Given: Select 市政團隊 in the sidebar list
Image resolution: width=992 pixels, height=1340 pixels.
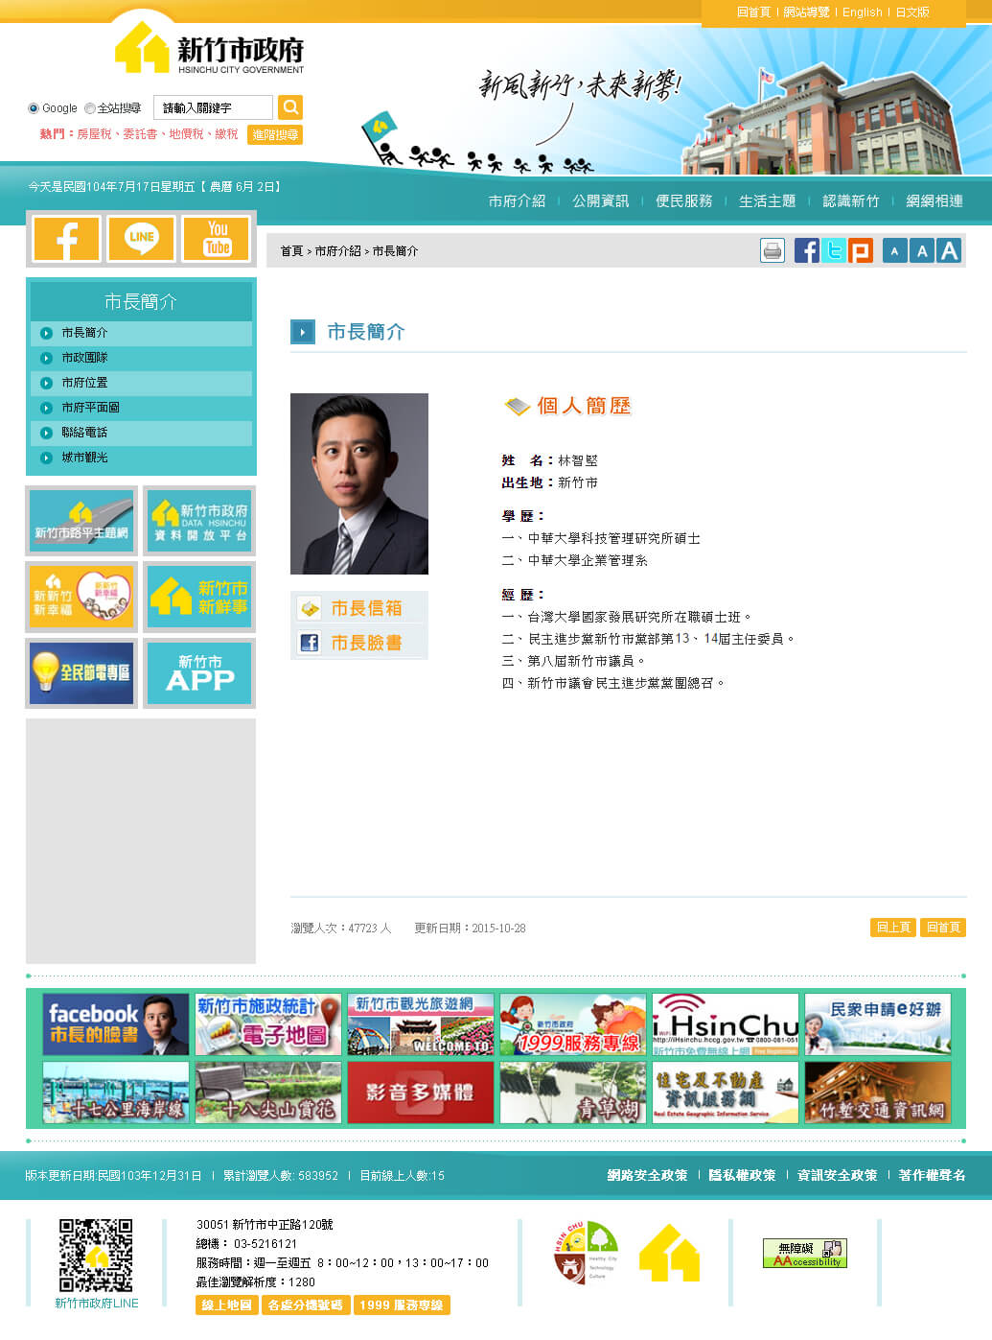Looking at the screenshot, I should tap(84, 358).
